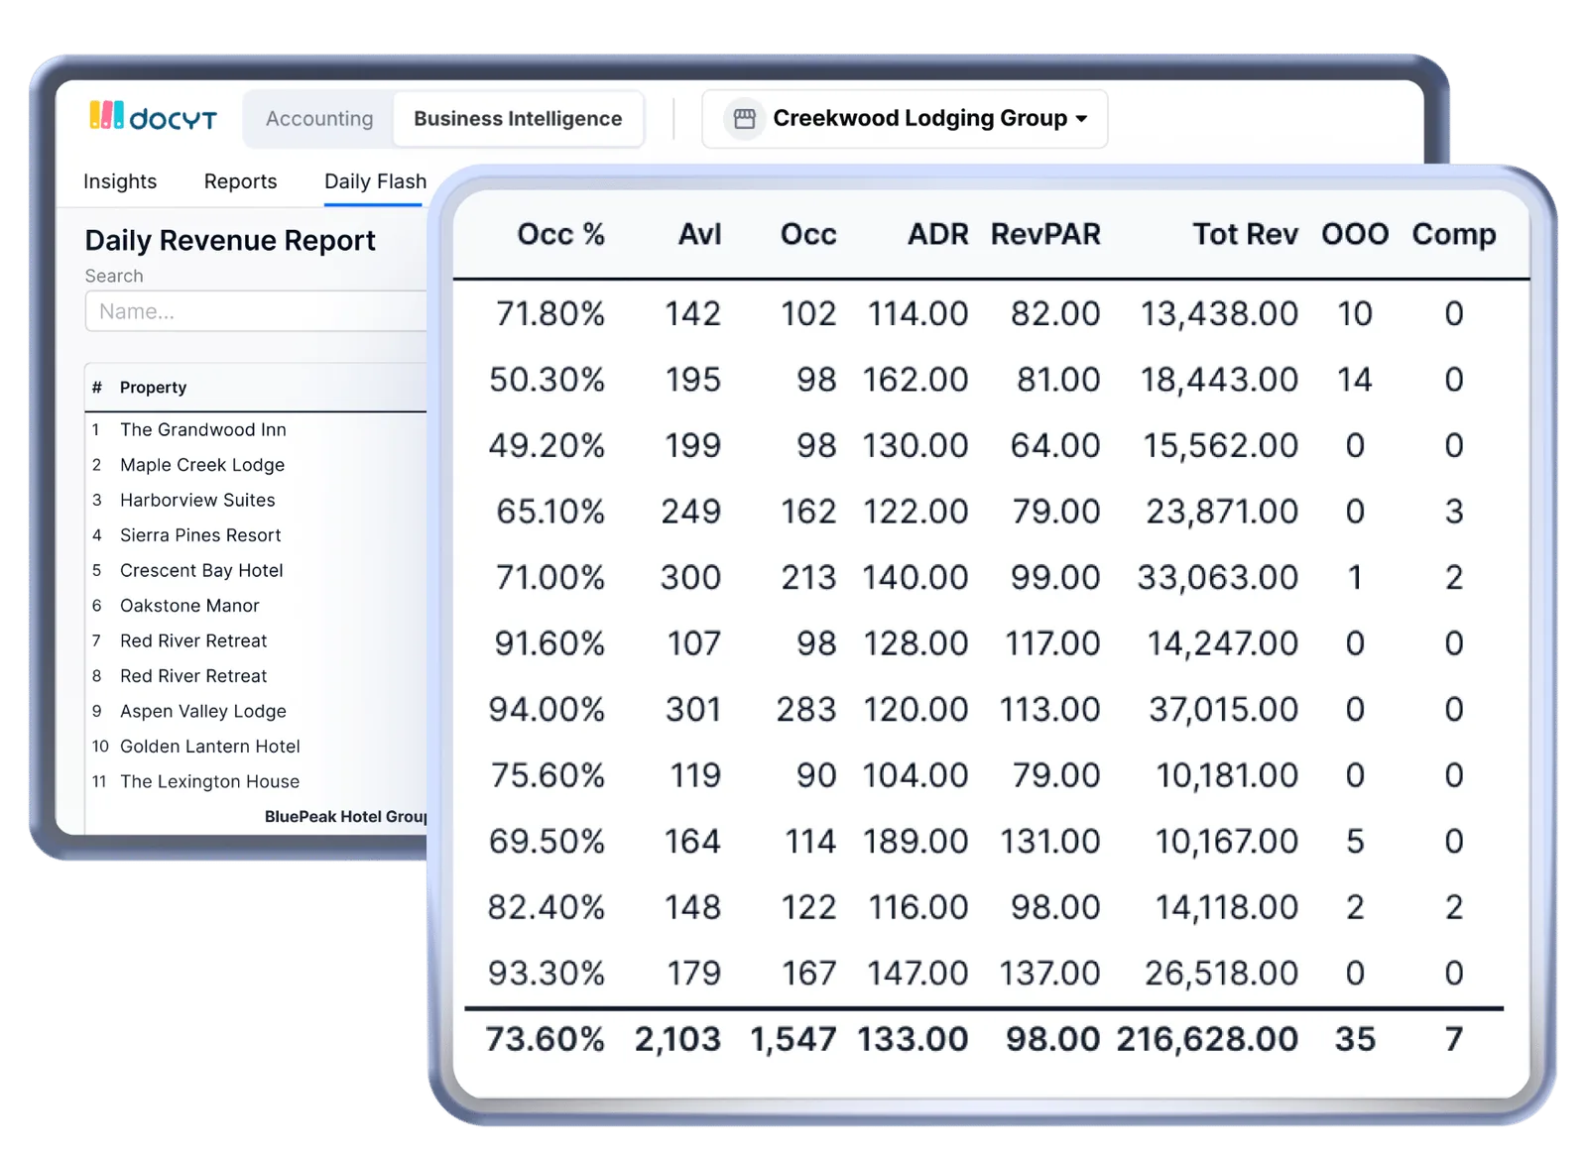The image size is (1587, 1158).
Task: Click the Tot Rev column header
Action: tap(1245, 234)
